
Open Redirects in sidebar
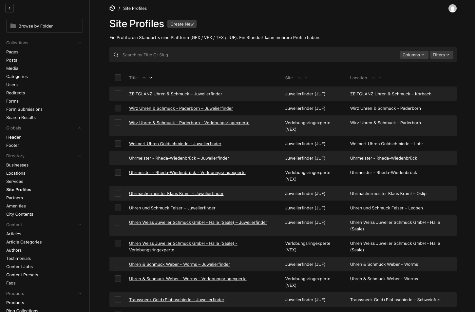click(15, 93)
